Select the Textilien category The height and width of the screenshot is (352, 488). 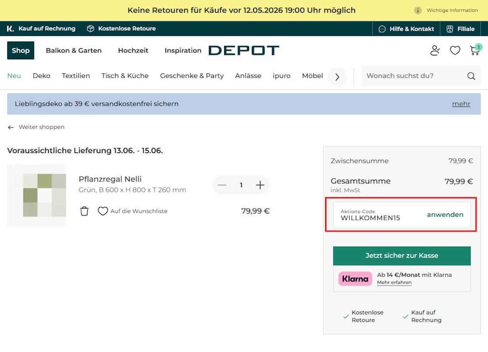tap(76, 76)
